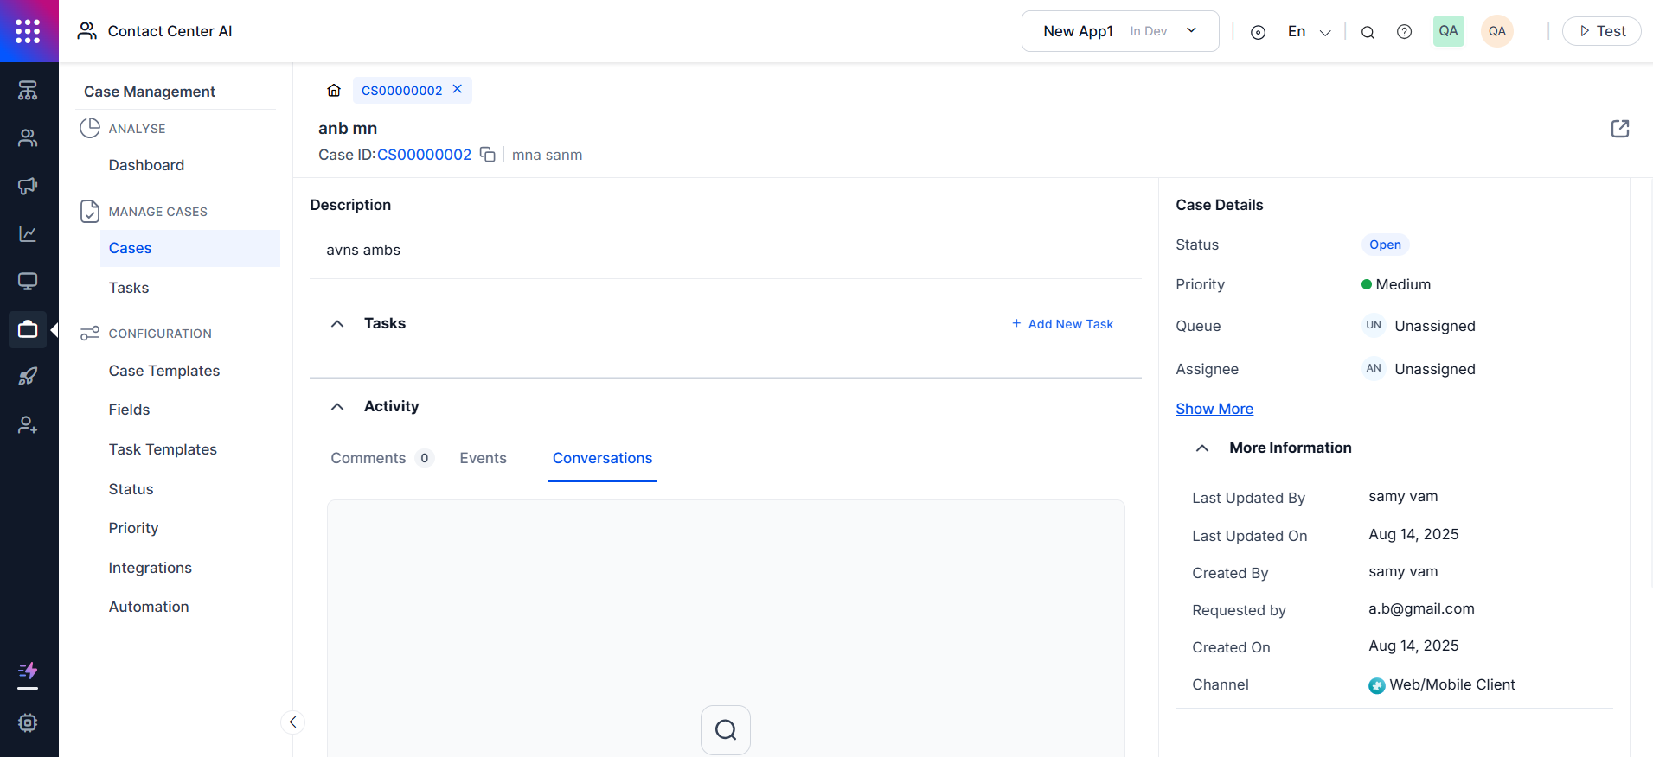Open the help question mark icon
1653x757 pixels.
click(x=1404, y=32)
